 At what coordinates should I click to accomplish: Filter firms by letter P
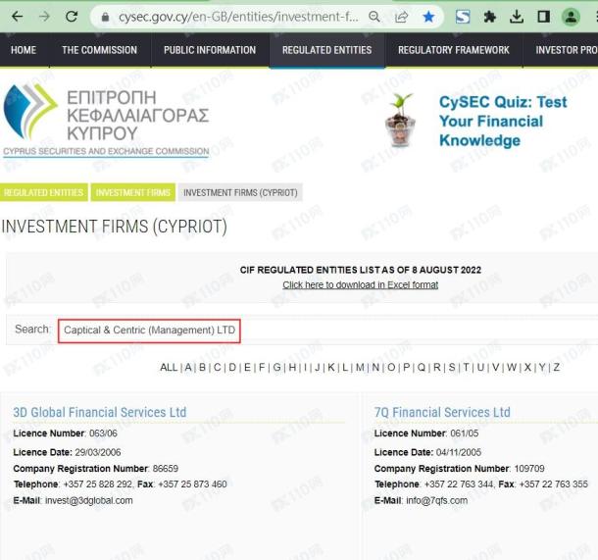[407, 368]
